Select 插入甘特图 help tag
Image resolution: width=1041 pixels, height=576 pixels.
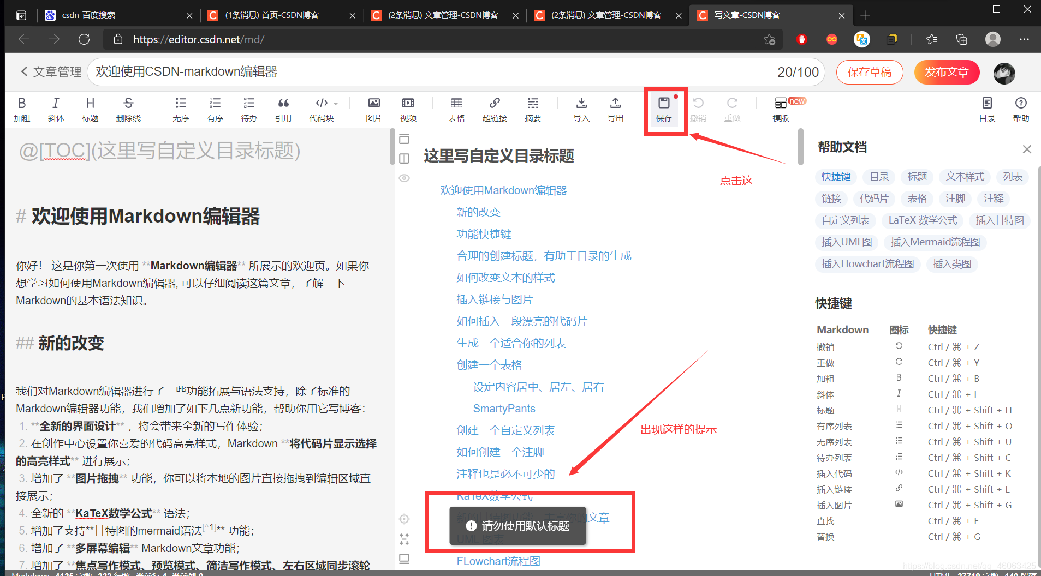click(1000, 220)
